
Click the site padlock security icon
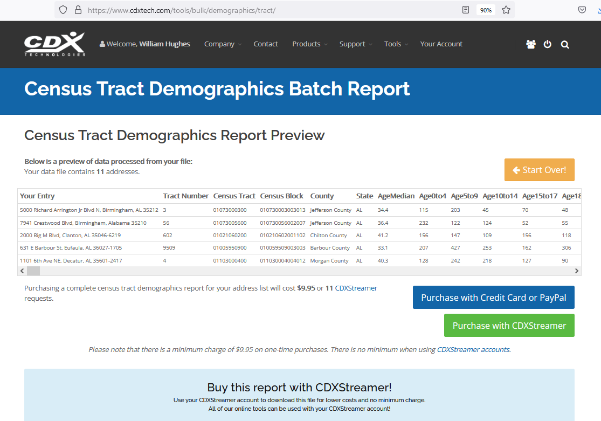pos(78,10)
